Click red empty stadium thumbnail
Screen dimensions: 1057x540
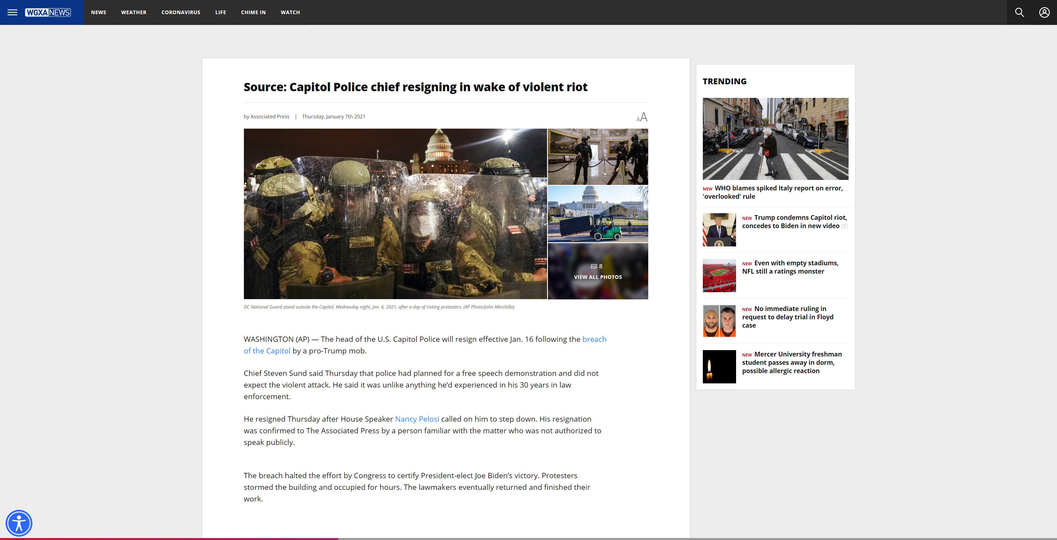pos(719,275)
